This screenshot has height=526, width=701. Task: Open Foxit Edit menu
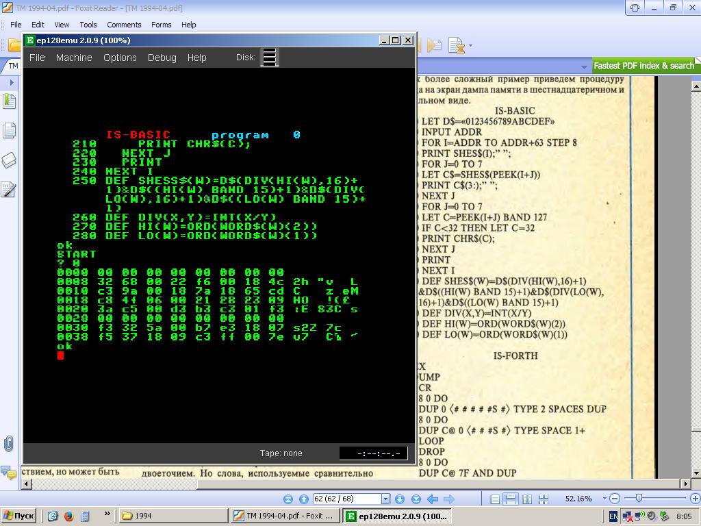pos(38,25)
